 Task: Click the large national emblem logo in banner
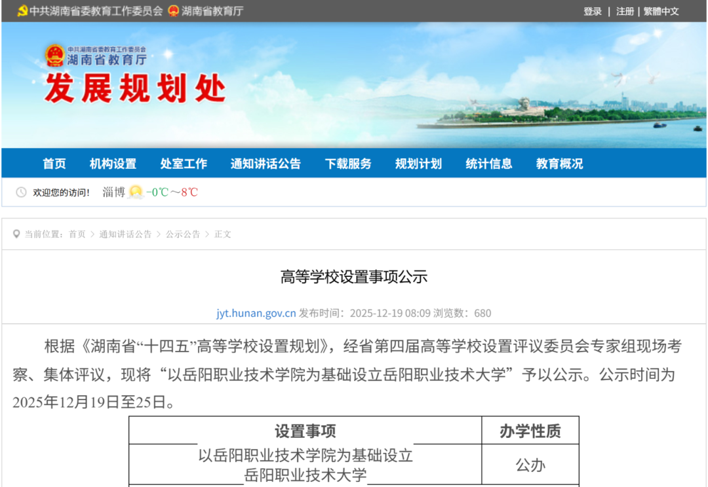tap(55, 56)
